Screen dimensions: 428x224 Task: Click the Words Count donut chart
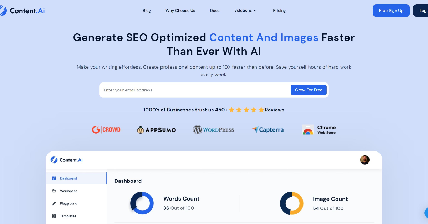point(142,203)
